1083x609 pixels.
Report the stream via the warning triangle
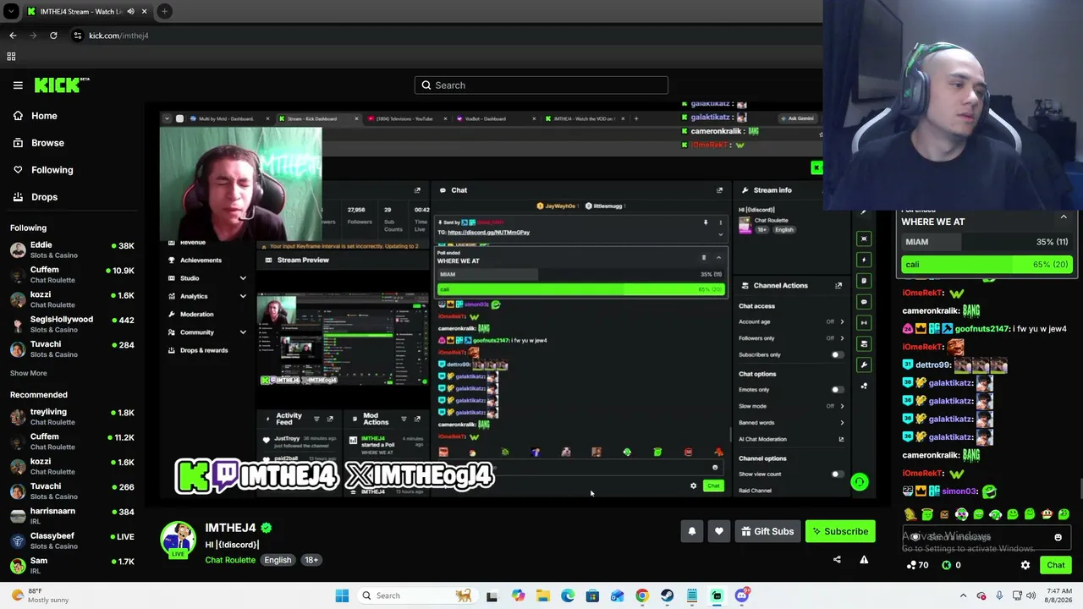pos(864,559)
